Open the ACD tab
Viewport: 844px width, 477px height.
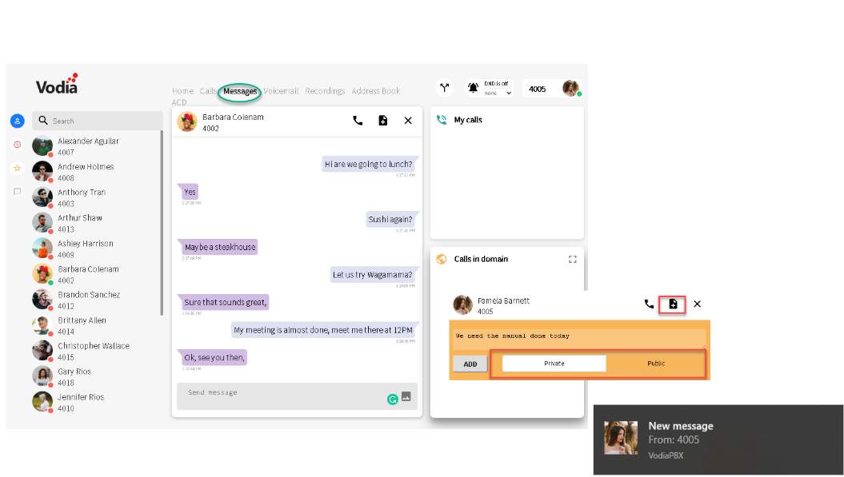[x=179, y=102]
